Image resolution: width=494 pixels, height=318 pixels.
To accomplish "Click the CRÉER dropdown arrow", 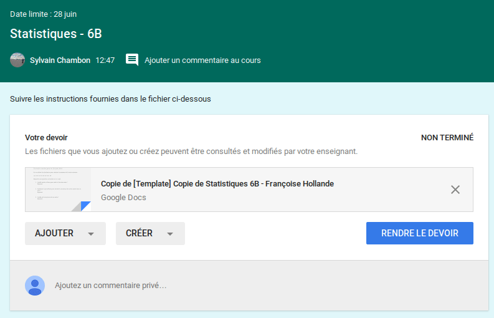I will point(170,234).
